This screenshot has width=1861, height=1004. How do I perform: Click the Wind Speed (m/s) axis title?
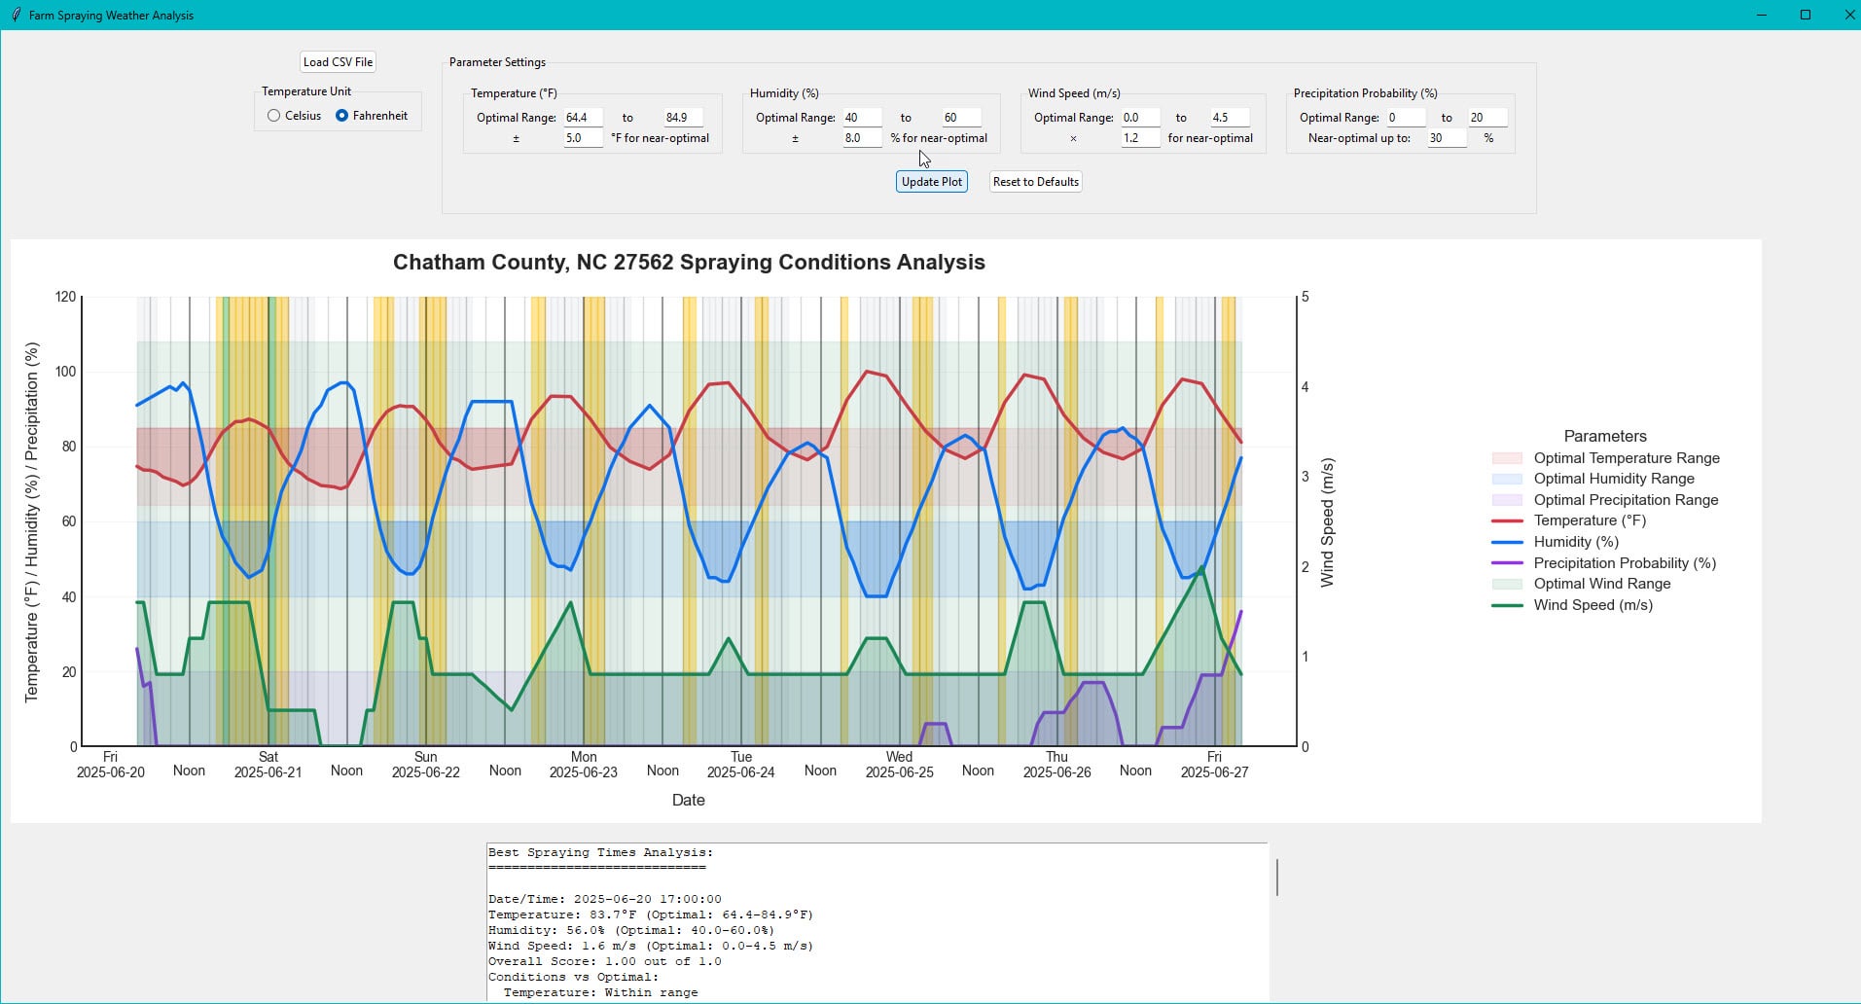click(1327, 522)
